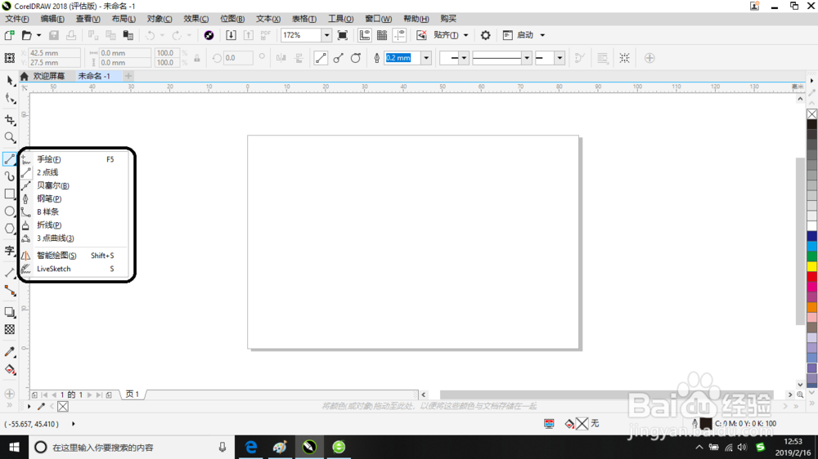This screenshot has width=818, height=459.
Task: Click the outline width 0.2 mm field
Action: tap(402, 58)
